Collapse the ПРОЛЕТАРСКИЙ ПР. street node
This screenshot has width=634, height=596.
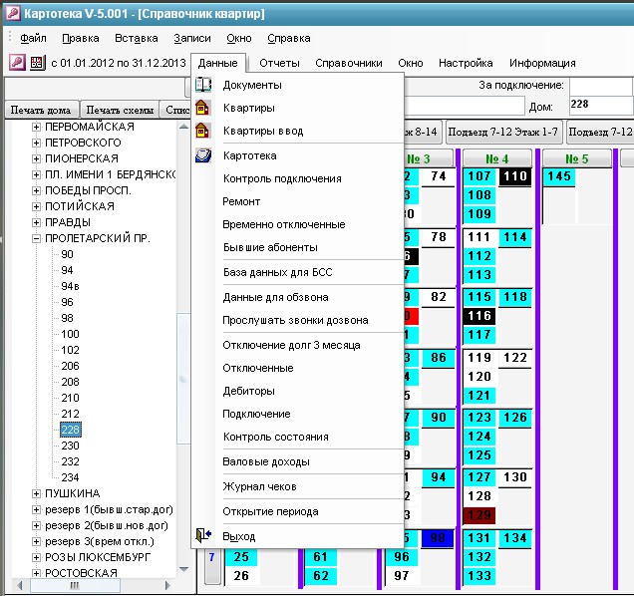(x=37, y=238)
